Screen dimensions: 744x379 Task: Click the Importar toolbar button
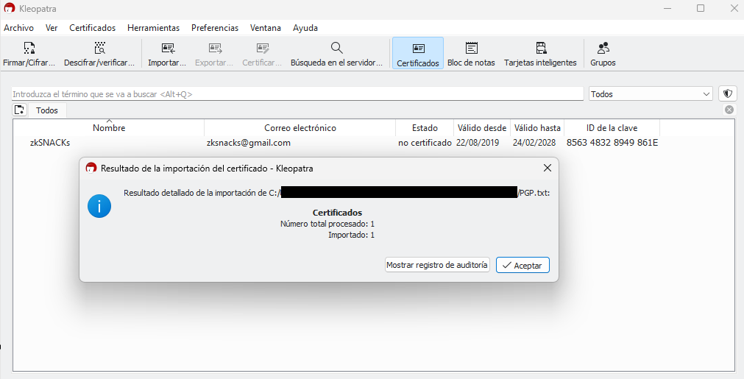[167, 53]
